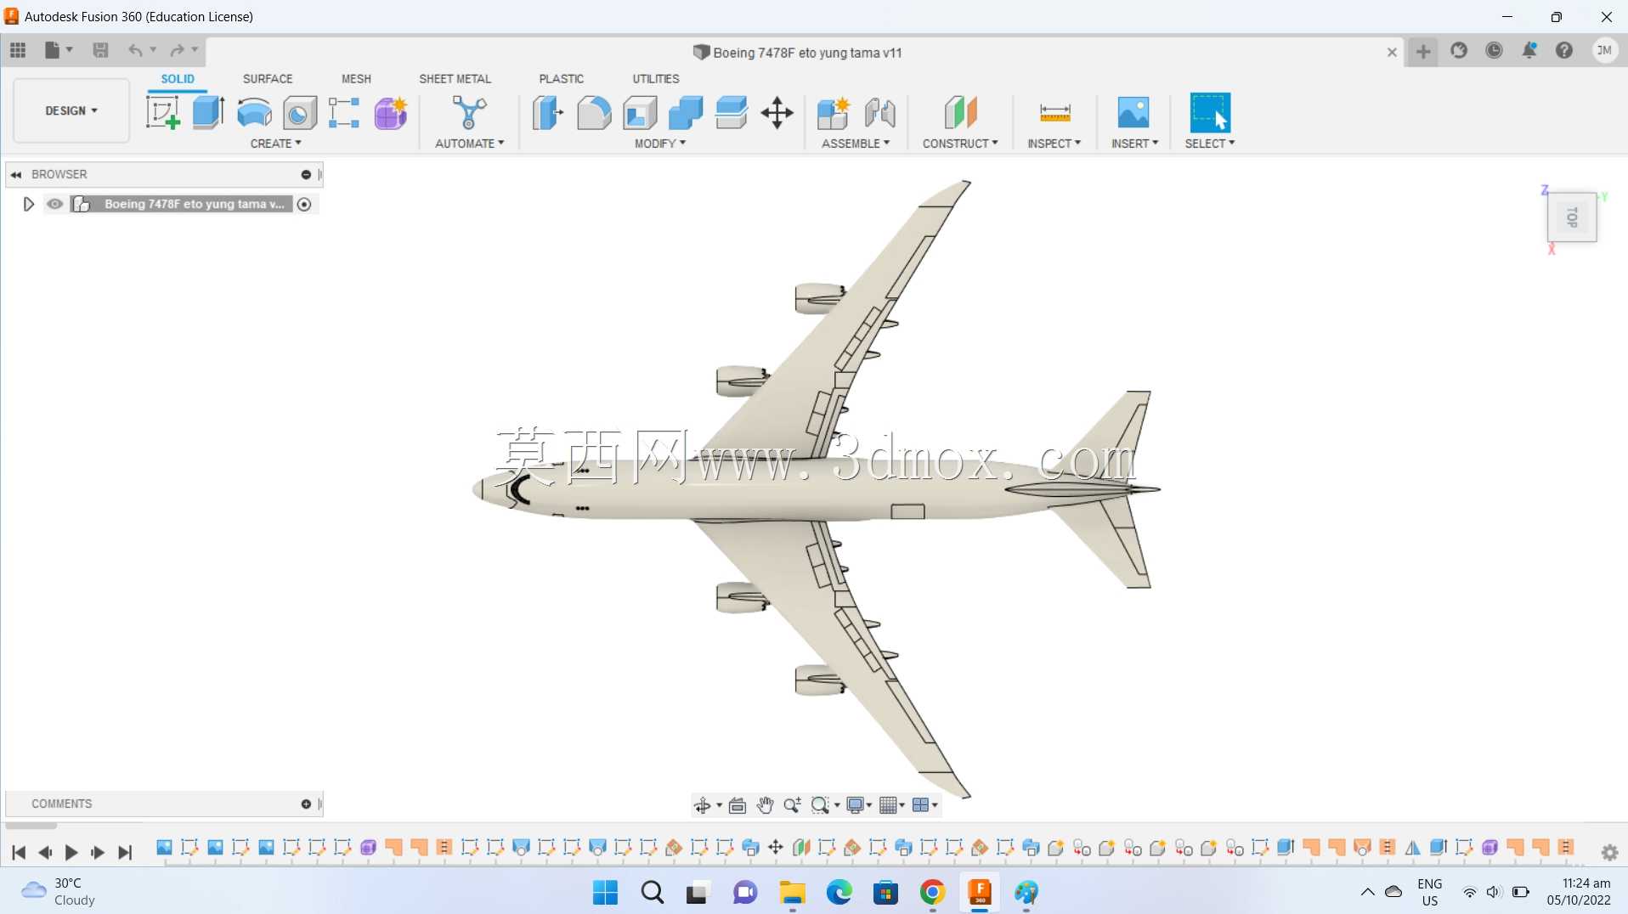Toggle visibility of Boeing 7478F component
The image size is (1628, 914).
click(55, 204)
